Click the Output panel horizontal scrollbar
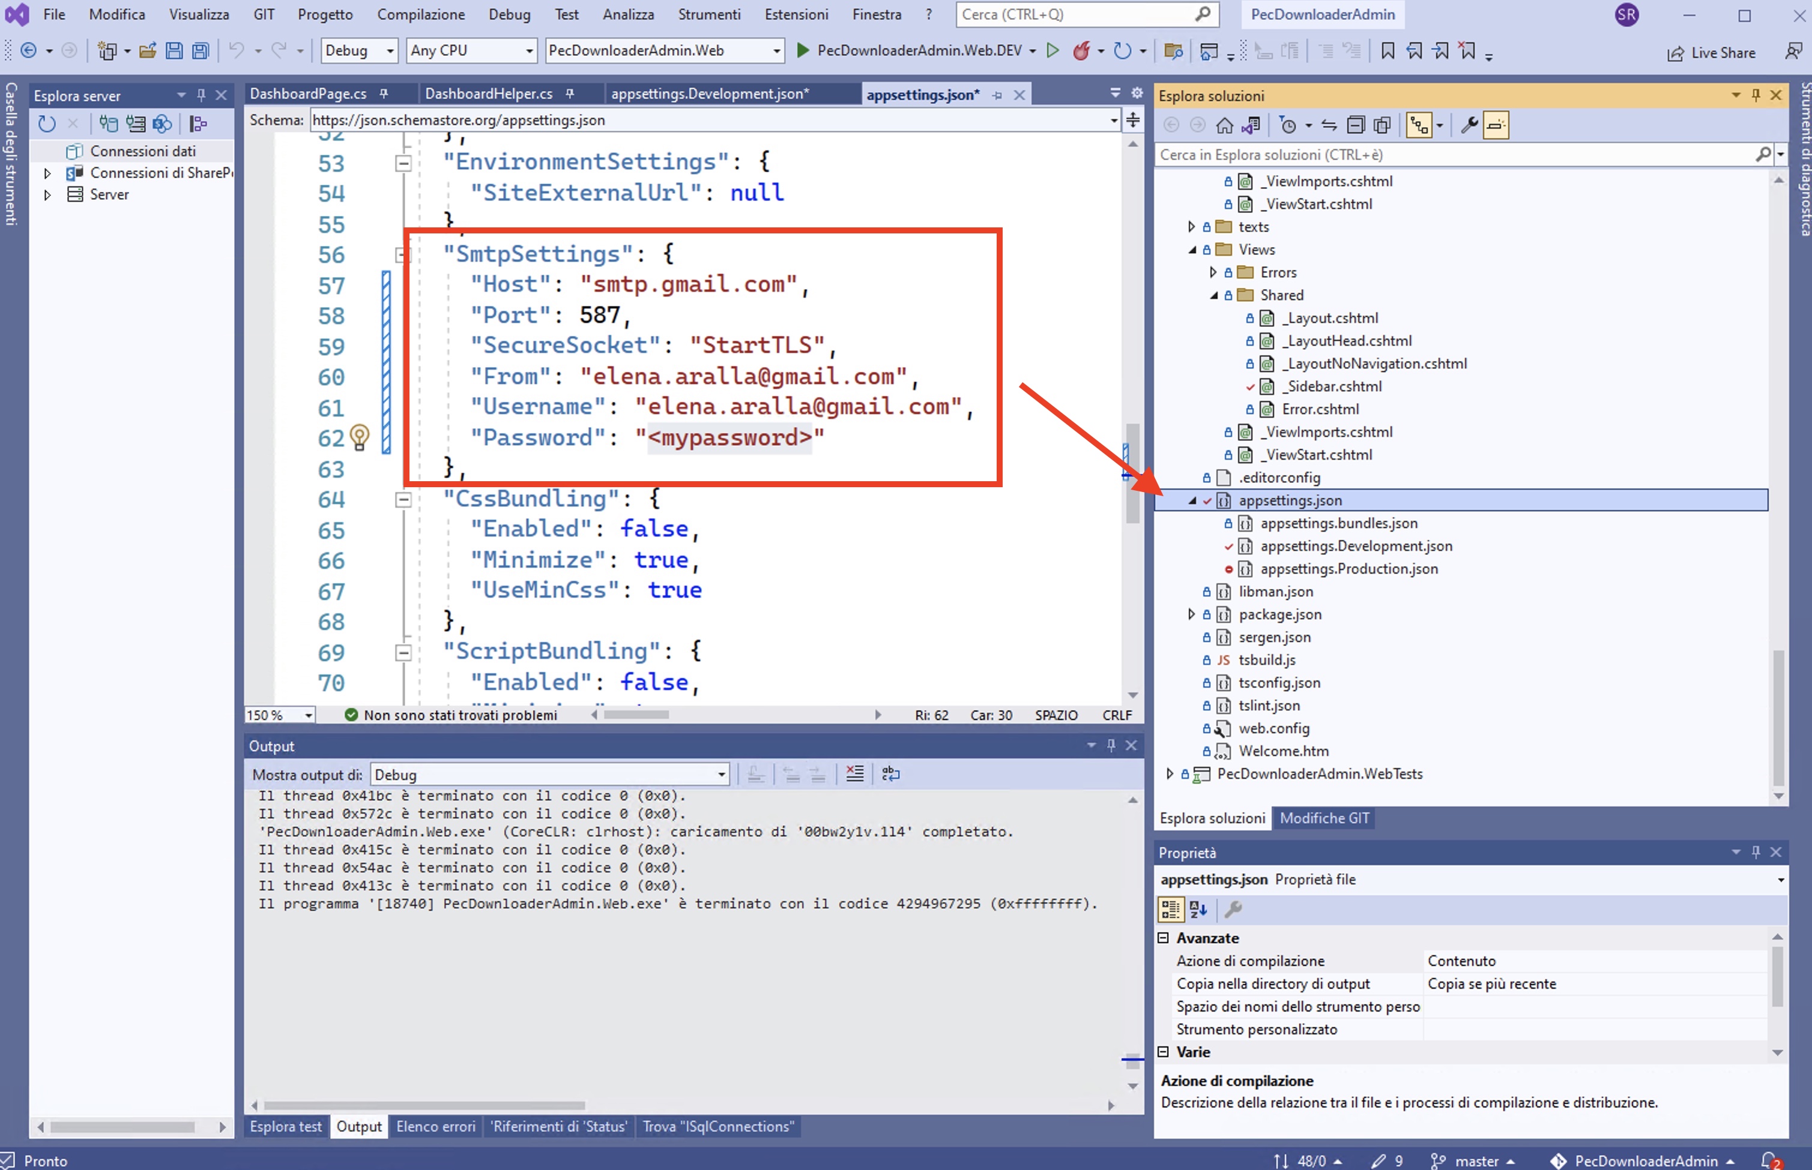Screen dimensions: 1812x1170 pyautogui.click(x=424, y=1105)
